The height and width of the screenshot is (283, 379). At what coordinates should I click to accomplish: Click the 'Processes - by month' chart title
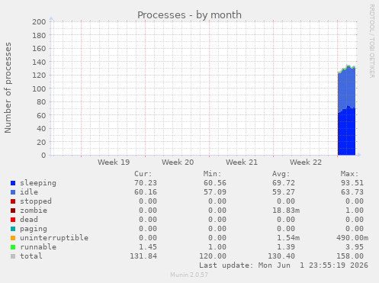point(189,15)
